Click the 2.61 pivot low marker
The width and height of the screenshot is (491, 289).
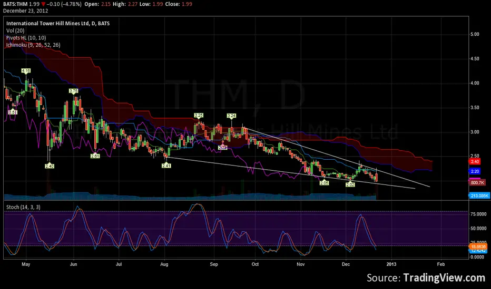tap(95, 156)
